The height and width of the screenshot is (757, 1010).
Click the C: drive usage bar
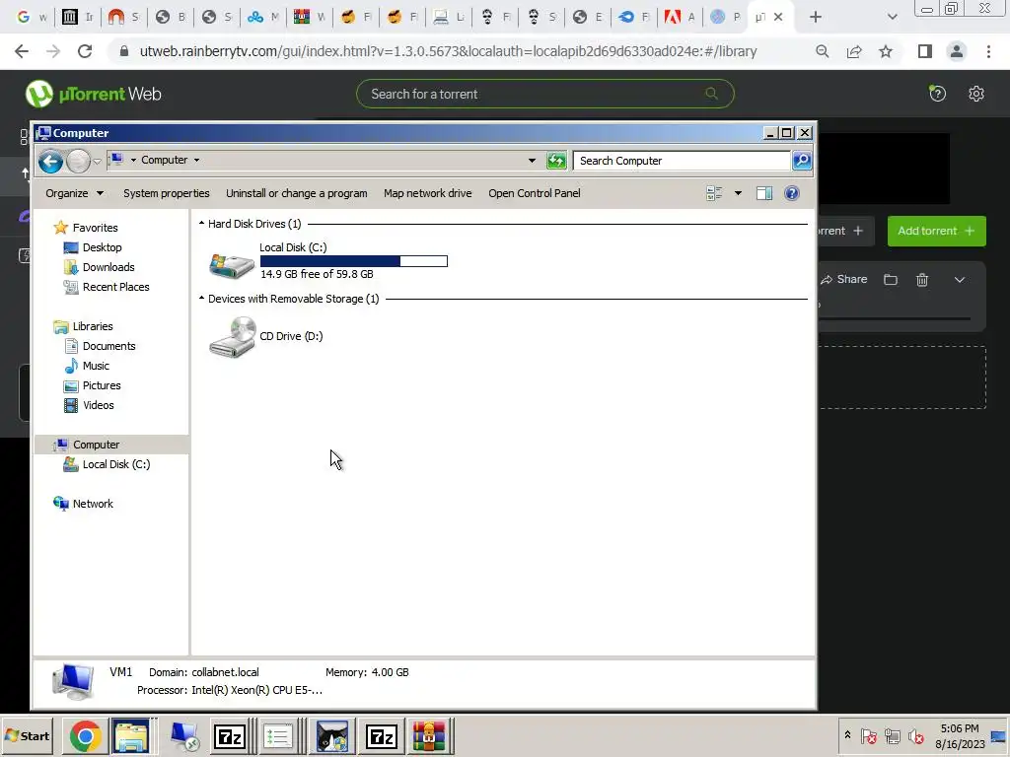pos(354,261)
